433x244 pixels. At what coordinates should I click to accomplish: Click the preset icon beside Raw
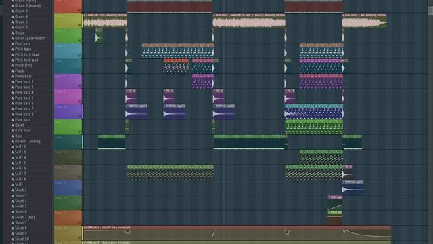12,136
